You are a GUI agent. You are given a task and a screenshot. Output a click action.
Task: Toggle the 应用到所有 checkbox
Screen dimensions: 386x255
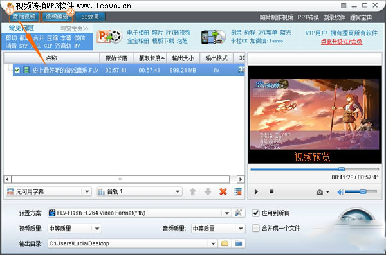click(256, 213)
